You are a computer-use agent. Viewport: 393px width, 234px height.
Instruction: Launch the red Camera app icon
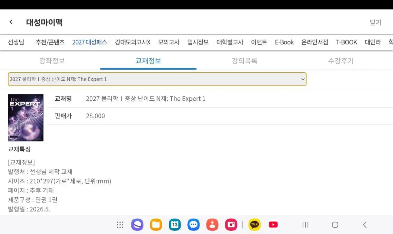(231, 225)
